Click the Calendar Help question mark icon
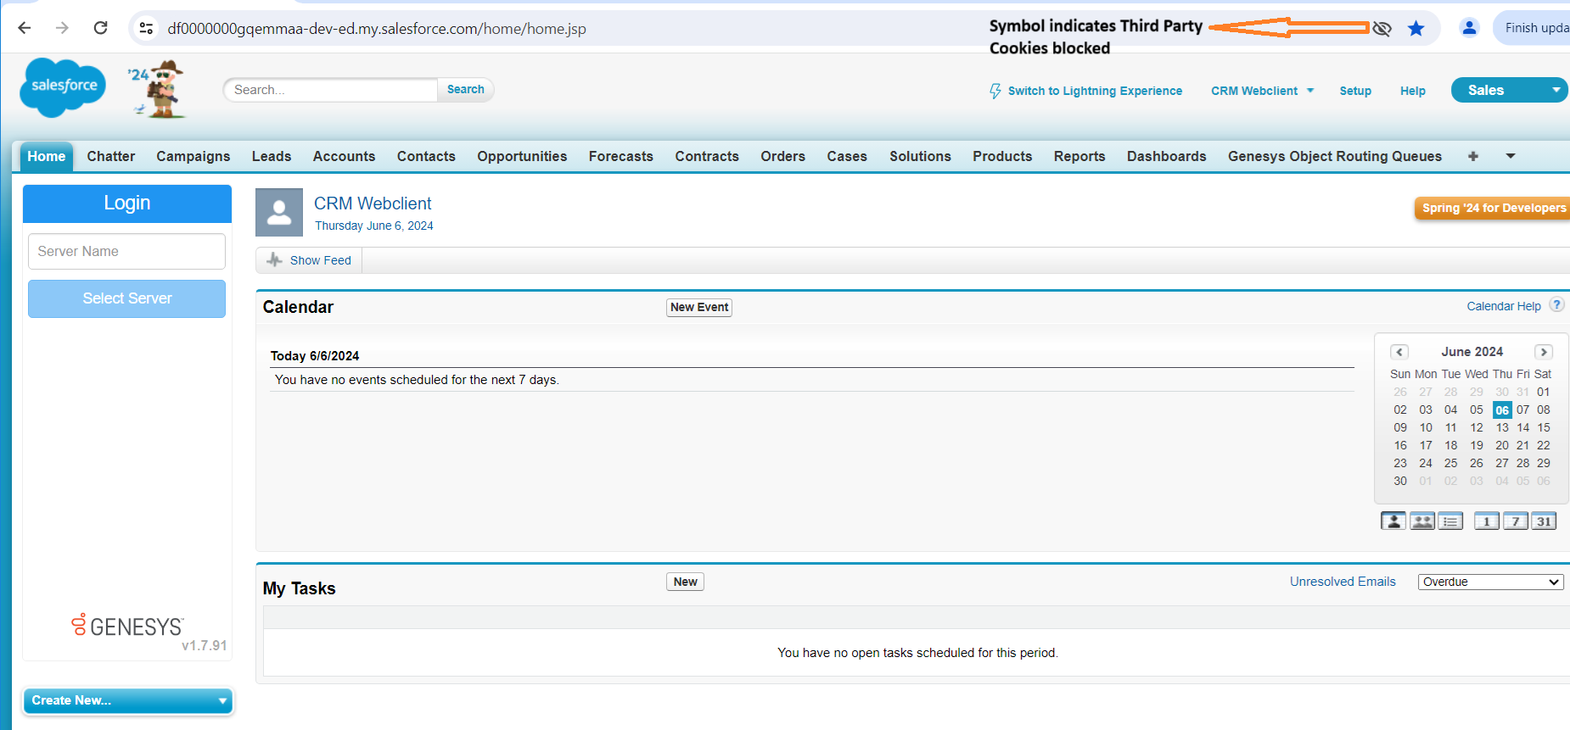This screenshot has width=1570, height=730. click(x=1556, y=305)
